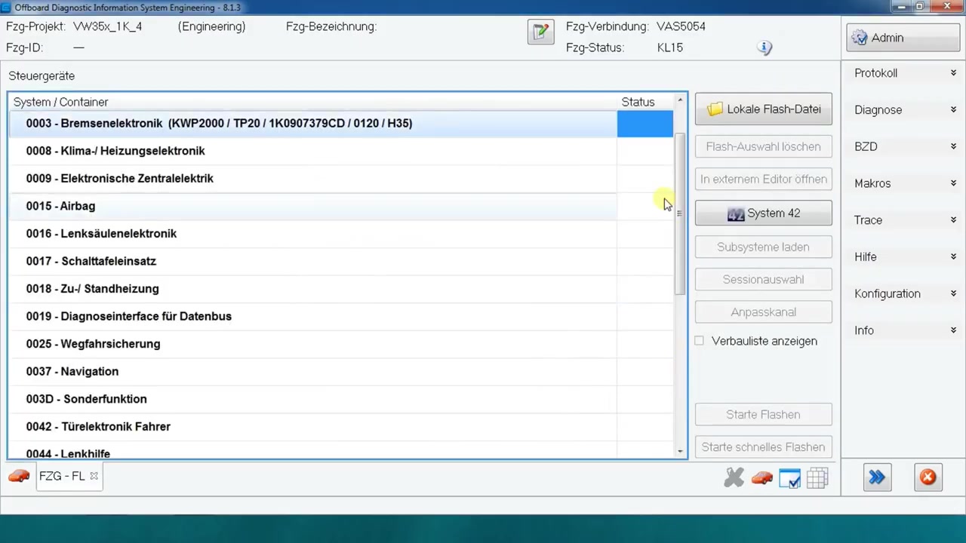Screen dimensions: 966x543
Task: Expand the Trace section
Action: pos(904,220)
